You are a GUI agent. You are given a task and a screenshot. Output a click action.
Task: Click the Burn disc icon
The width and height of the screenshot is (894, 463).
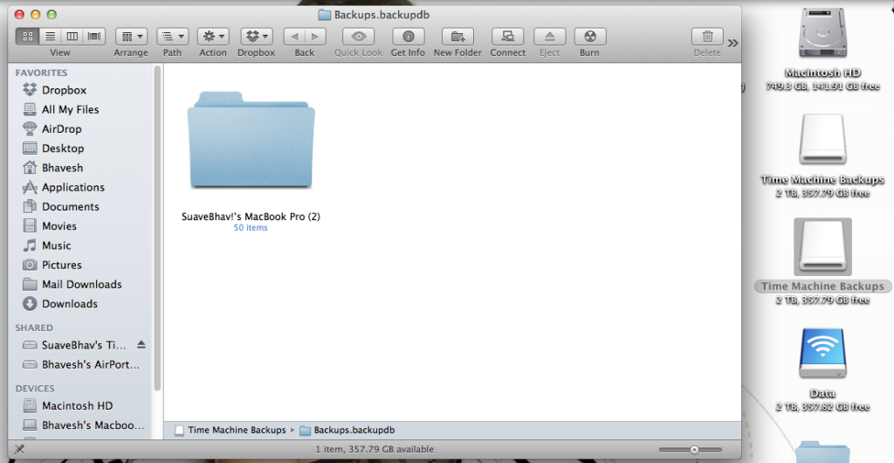[x=590, y=37]
